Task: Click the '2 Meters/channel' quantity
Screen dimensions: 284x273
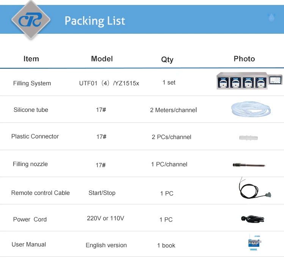Action: click(173, 110)
